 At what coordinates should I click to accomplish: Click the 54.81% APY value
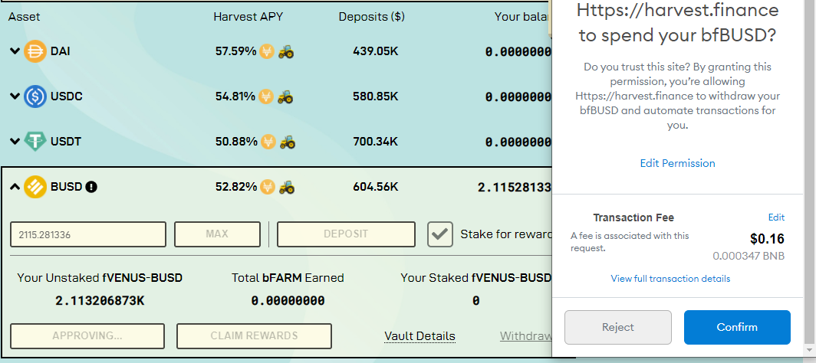pyautogui.click(x=235, y=96)
